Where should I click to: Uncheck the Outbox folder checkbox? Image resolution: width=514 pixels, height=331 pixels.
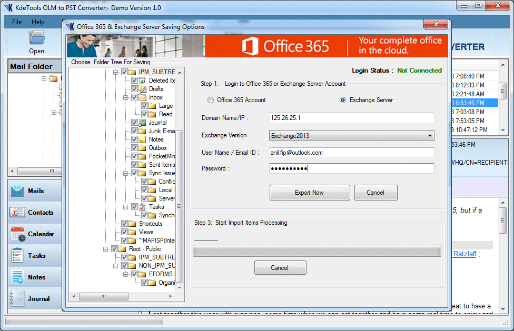pos(134,148)
